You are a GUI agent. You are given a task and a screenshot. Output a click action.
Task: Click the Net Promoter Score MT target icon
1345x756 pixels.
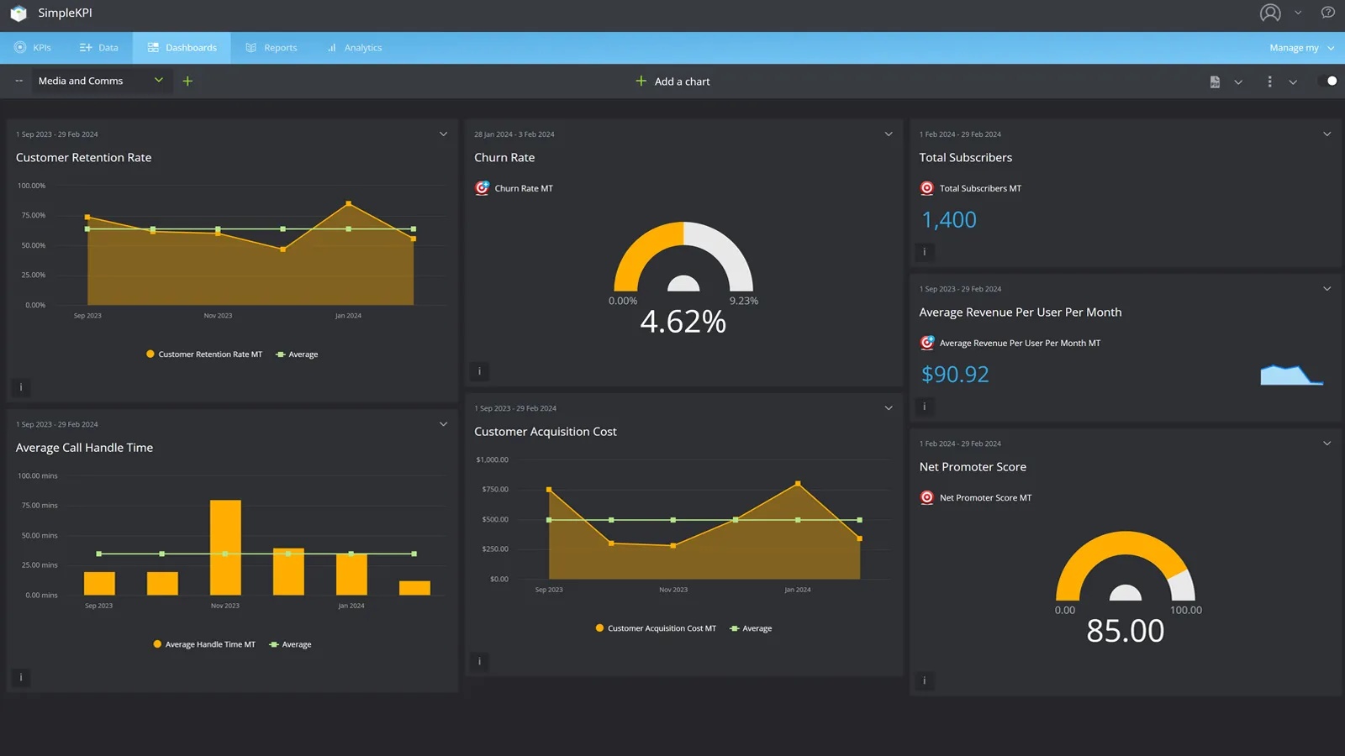click(926, 497)
